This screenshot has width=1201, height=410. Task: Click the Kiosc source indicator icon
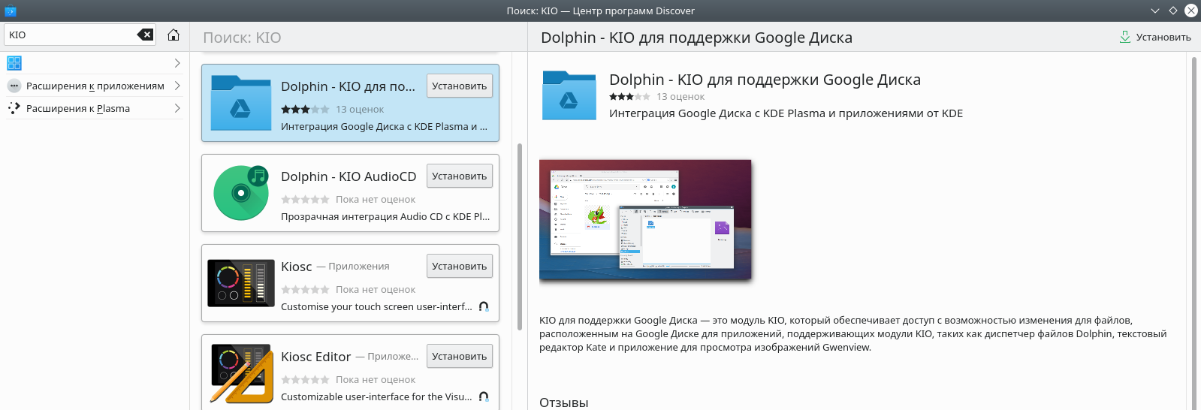pyautogui.click(x=484, y=306)
